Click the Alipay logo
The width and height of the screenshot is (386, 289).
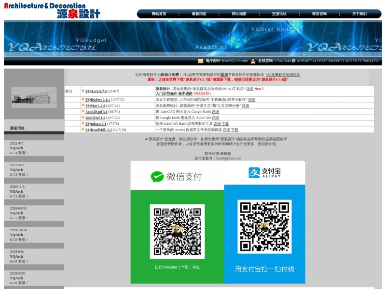pos(264,172)
